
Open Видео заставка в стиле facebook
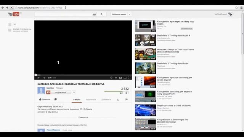(174, 106)
